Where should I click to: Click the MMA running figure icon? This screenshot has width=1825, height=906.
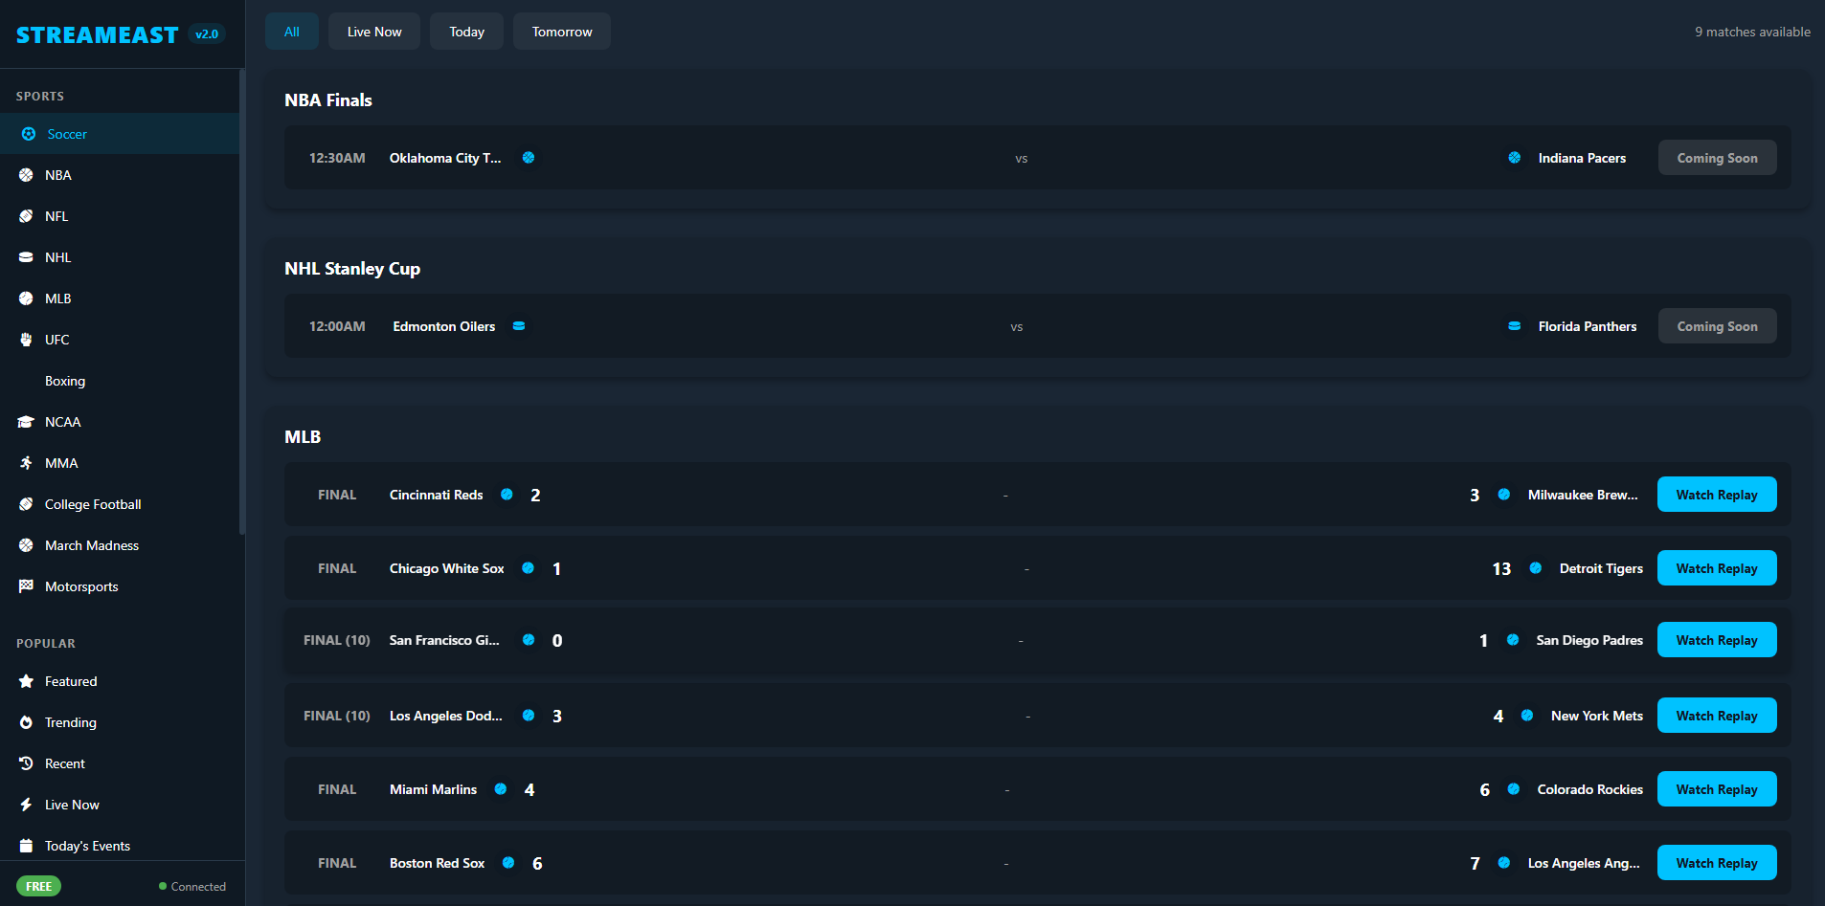26,463
